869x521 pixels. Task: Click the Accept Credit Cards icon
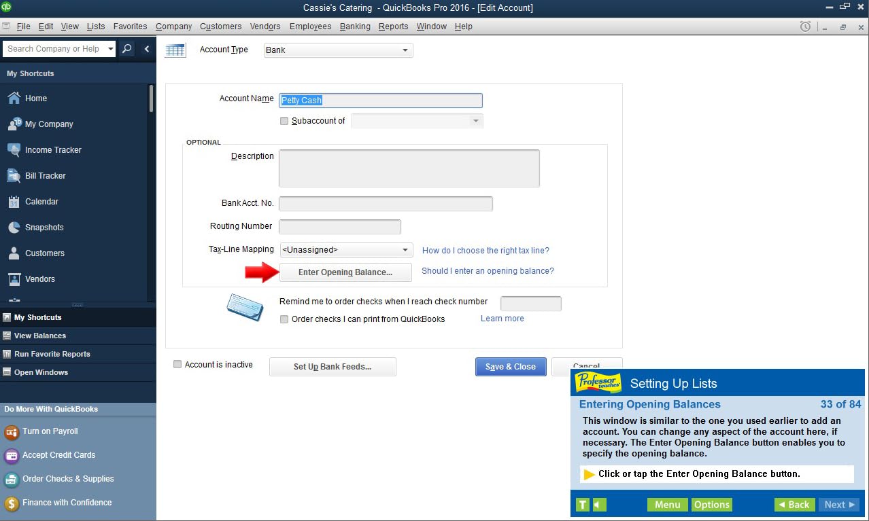pos(12,456)
